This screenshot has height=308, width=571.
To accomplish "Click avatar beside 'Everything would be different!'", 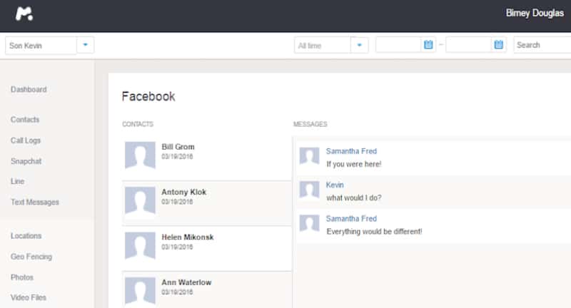I will 309,223.
